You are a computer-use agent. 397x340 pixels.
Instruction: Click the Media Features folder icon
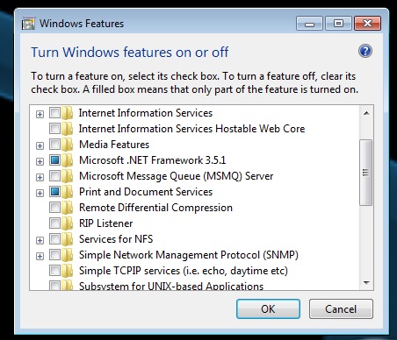point(67,145)
